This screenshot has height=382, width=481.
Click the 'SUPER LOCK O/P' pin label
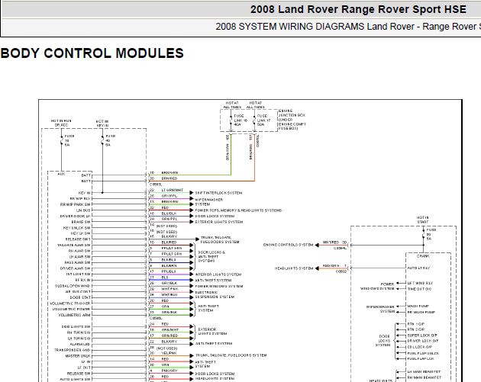click(x=422, y=335)
